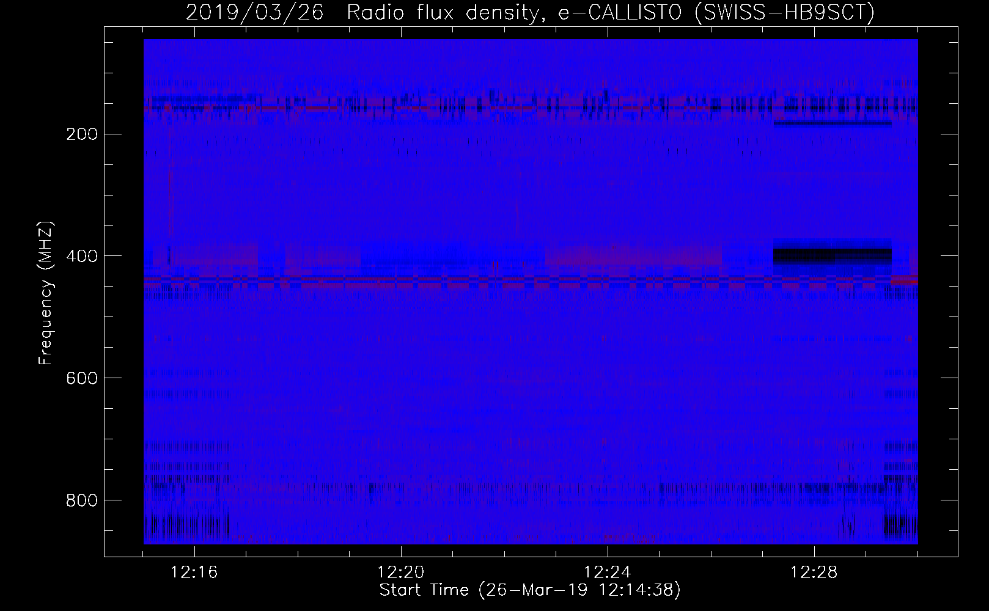This screenshot has width=989, height=611.
Task: Click the plot title with e-CALLISTO (SWISS-HB9SCT)
Action: pyautogui.click(x=530, y=12)
